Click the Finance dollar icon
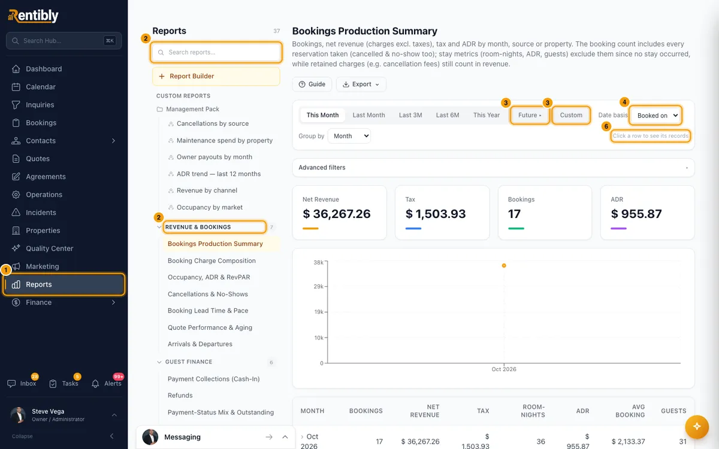The image size is (719, 449). pos(16,302)
